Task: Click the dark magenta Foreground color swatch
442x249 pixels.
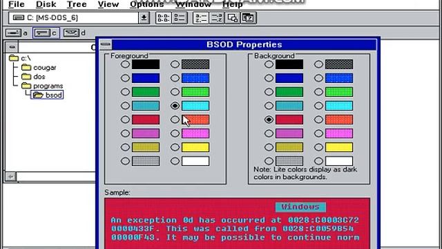Action: pyautogui.click(x=146, y=133)
